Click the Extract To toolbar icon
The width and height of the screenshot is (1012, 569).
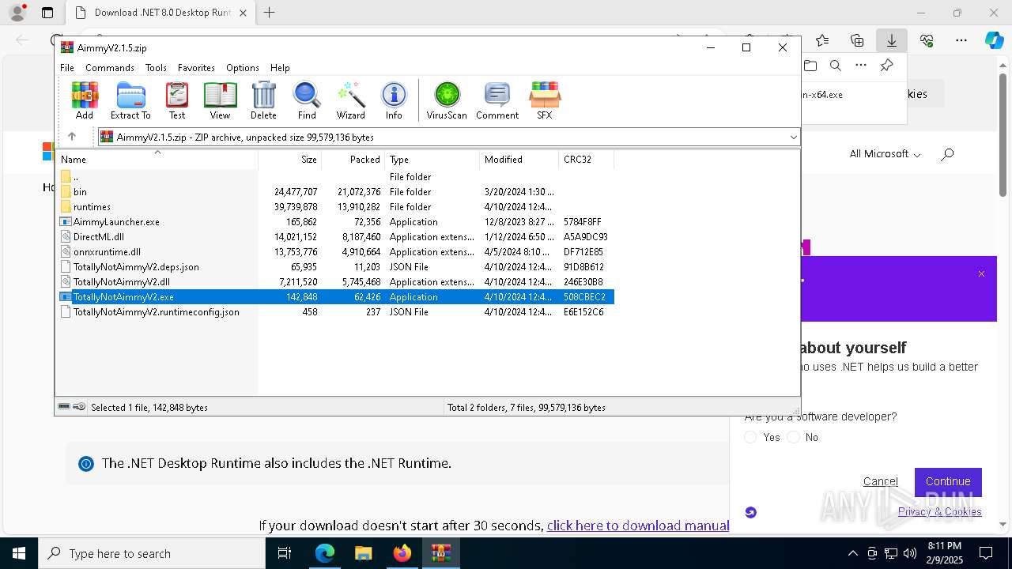pyautogui.click(x=130, y=100)
